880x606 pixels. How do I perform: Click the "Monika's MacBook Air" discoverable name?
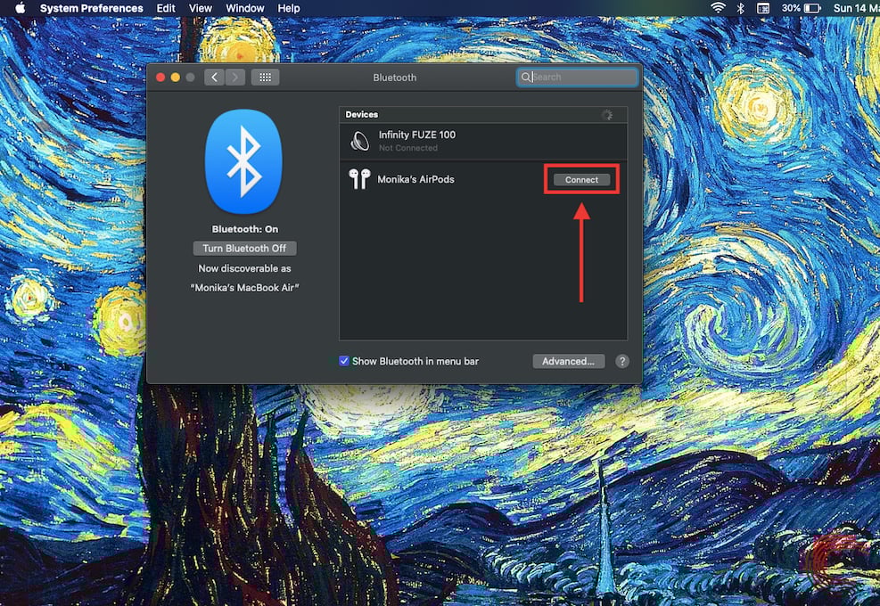click(x=244, y=287)
